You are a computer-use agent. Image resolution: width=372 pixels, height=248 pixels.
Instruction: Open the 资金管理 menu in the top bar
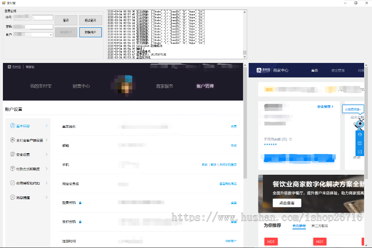[x=338, y=70]
